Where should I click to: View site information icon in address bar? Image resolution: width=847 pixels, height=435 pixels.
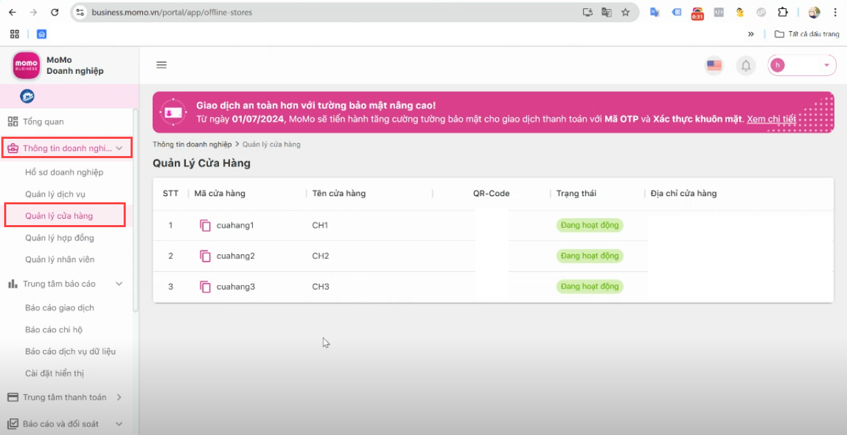[79, 12]
